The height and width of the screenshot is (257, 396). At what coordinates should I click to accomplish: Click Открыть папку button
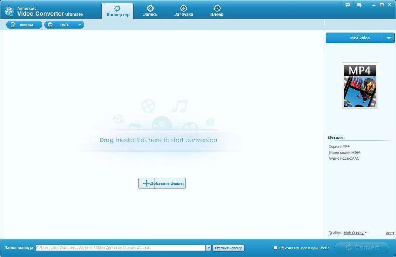coord(228,248)
